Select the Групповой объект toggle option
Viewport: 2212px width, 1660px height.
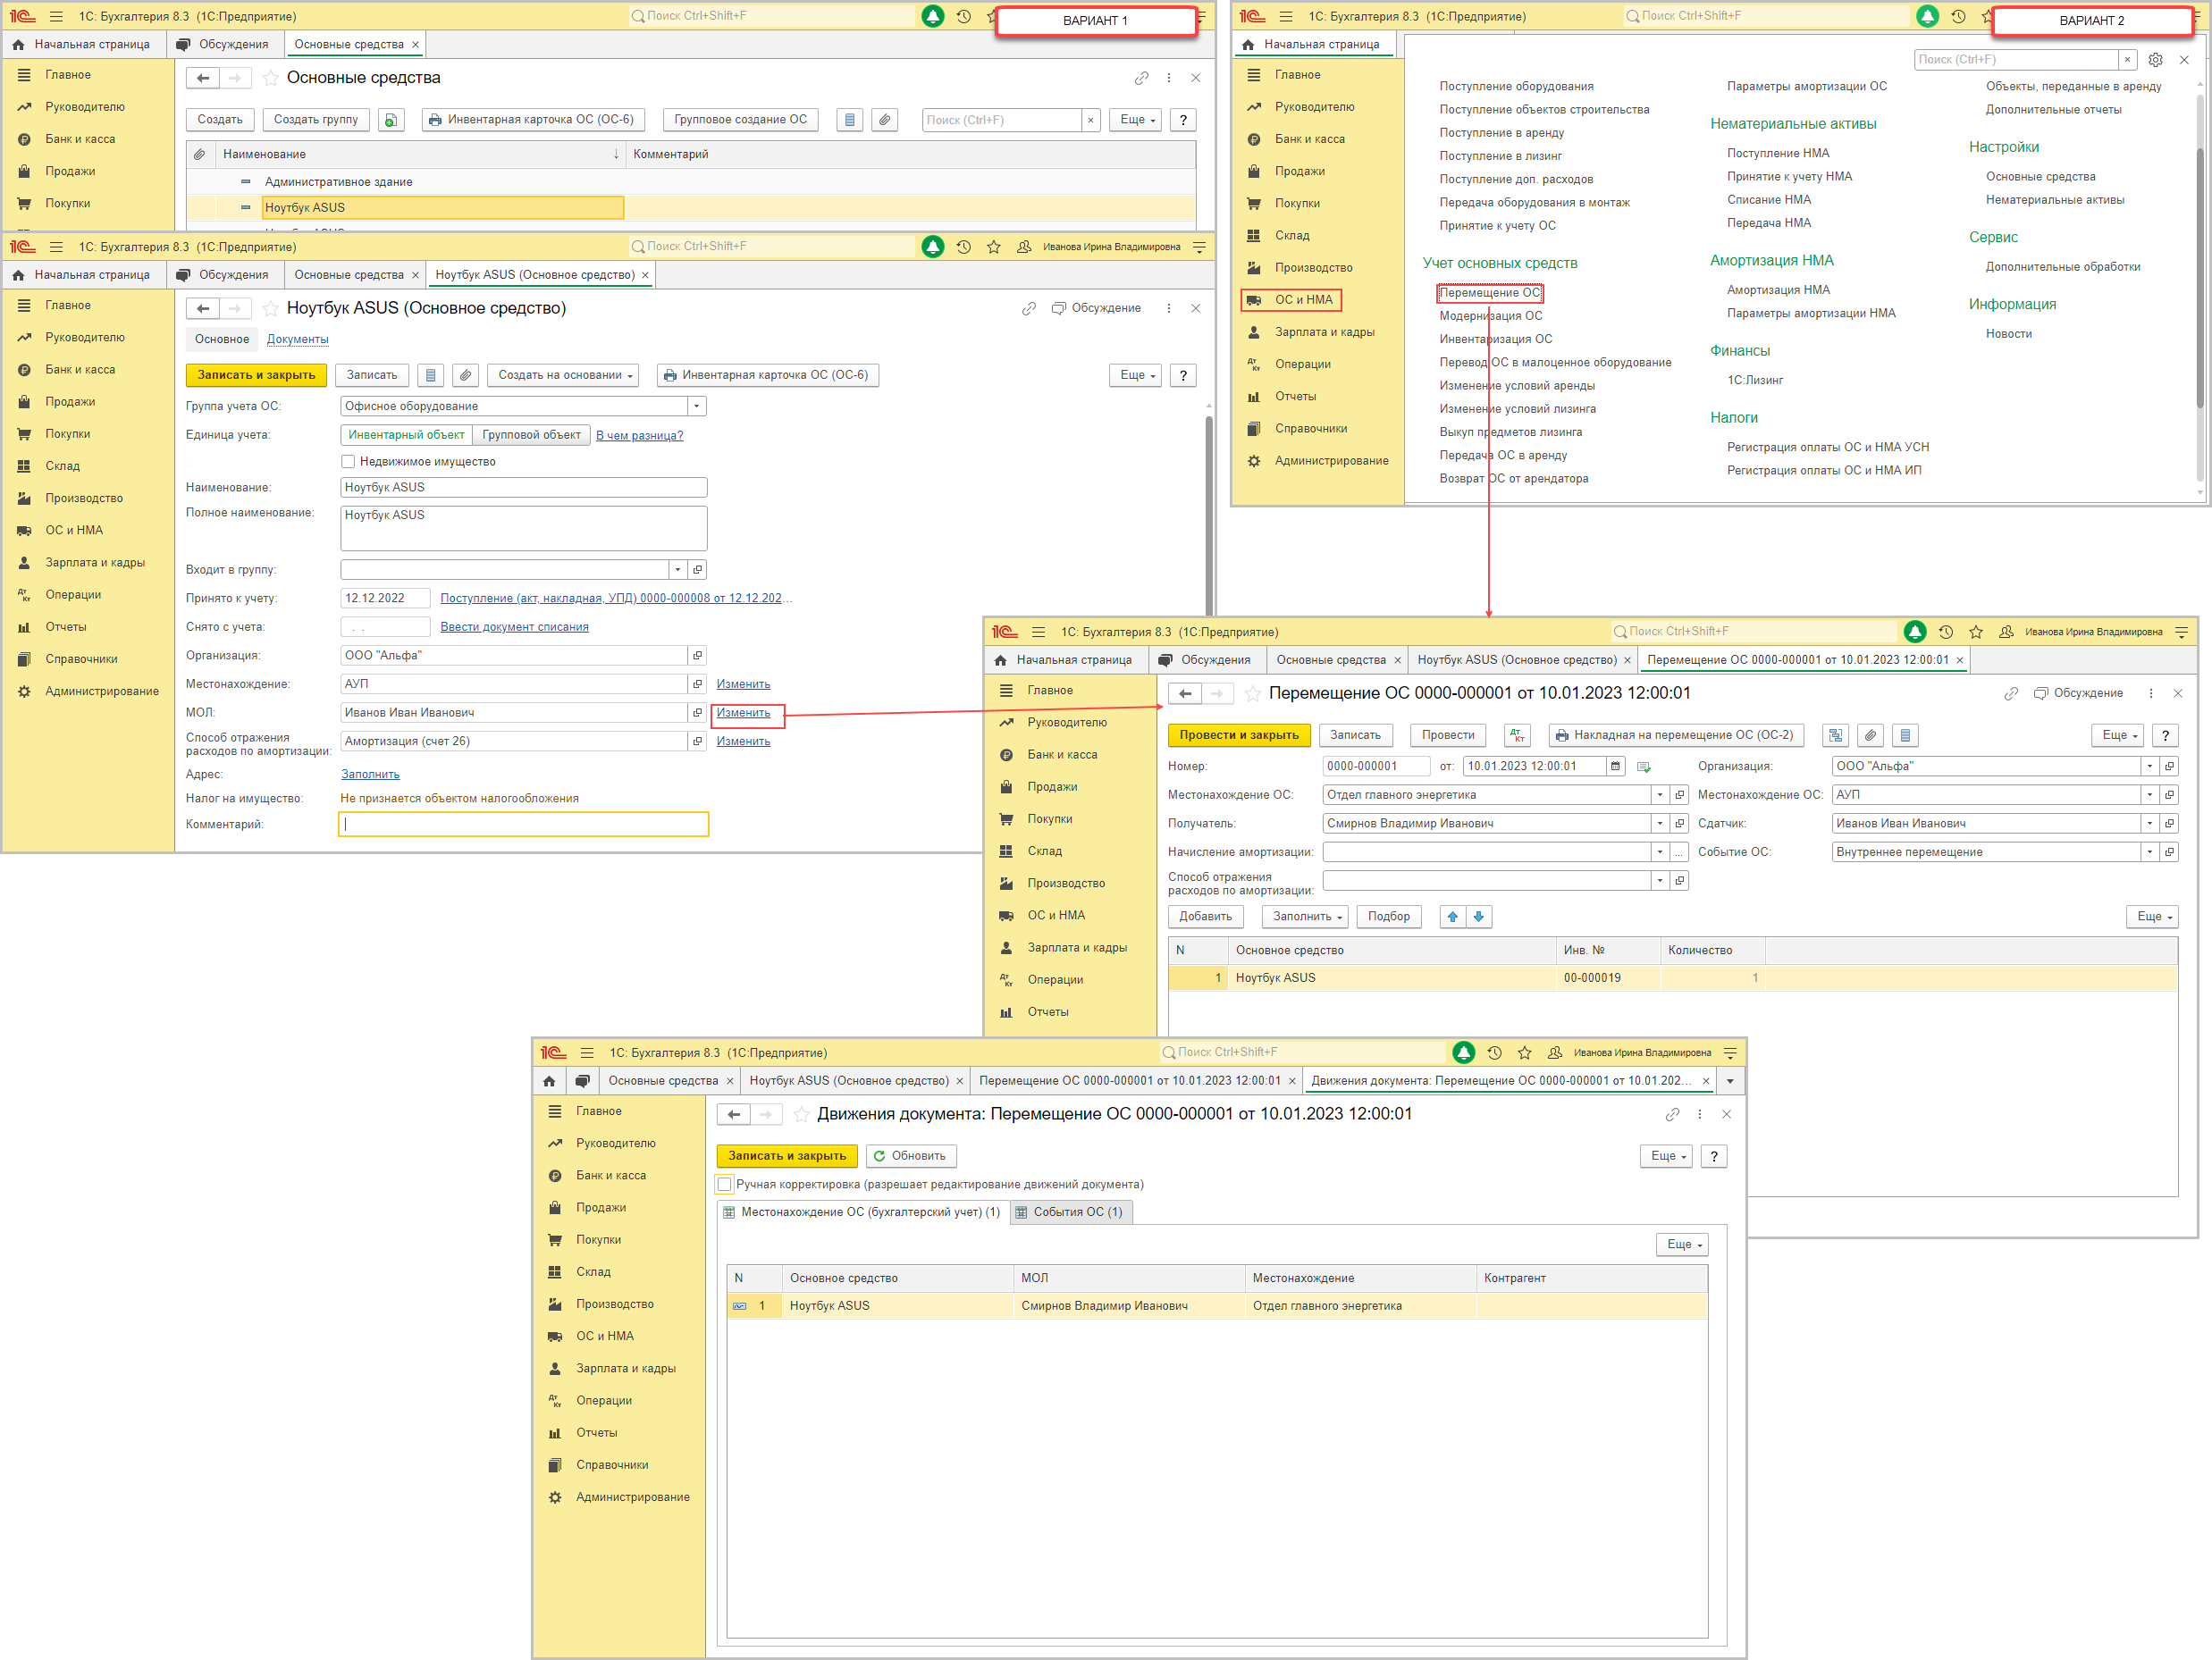tap(531, 435)
